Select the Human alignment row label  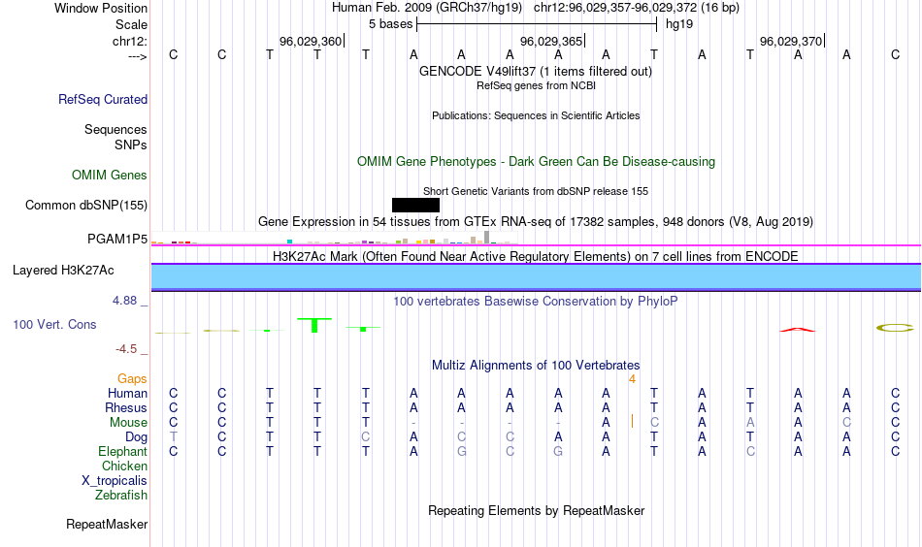[127, 393]
